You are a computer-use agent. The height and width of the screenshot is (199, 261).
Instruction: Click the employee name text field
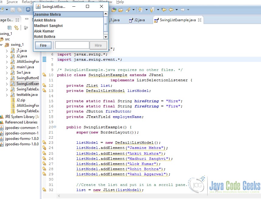72,45
